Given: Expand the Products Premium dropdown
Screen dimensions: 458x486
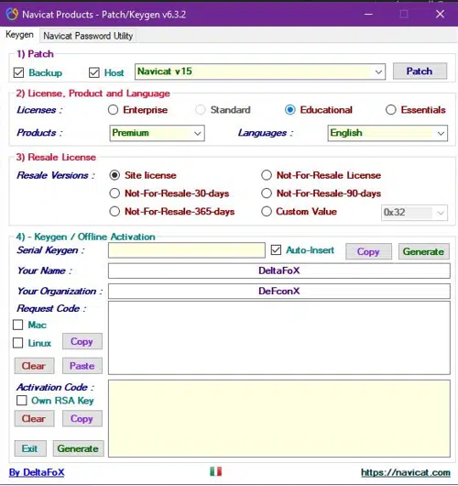Looking at the screenshot, I should [157, 133].
